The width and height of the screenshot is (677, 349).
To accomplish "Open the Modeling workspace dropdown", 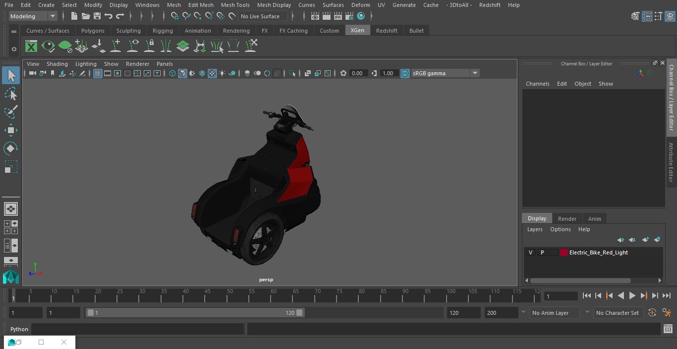I will point(33,16).
